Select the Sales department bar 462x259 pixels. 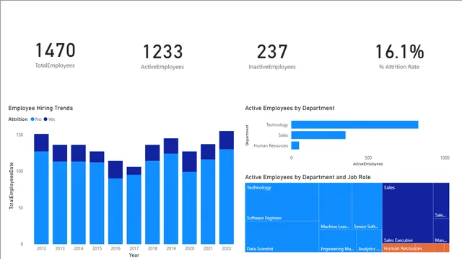(318, 135)
